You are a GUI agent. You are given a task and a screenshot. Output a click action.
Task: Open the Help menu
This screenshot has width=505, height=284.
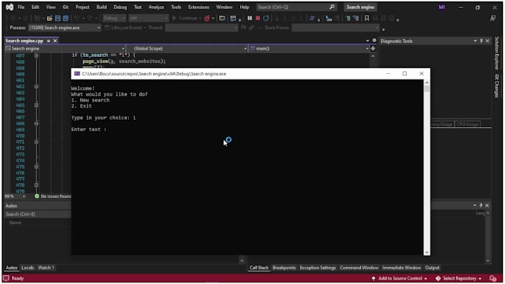coord(244,7)
